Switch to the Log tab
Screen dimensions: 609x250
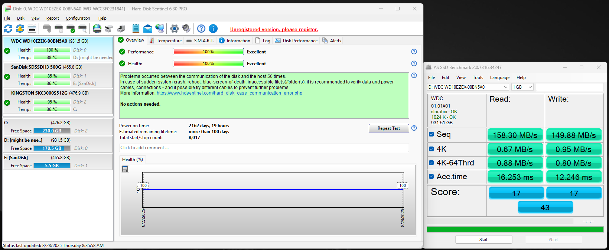click(263, 40)
